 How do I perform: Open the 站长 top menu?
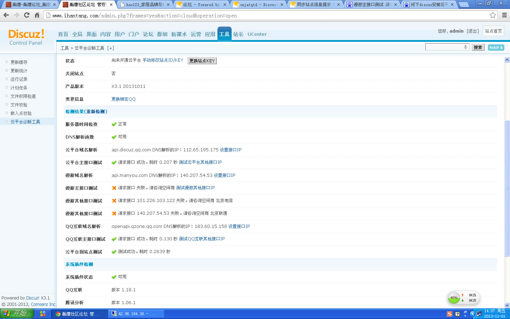(x=238, y=34)
